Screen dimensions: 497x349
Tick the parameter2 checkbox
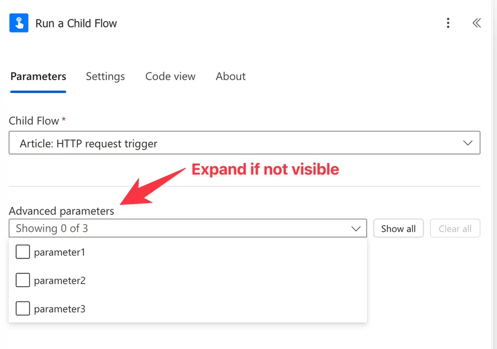coord(23,281)
